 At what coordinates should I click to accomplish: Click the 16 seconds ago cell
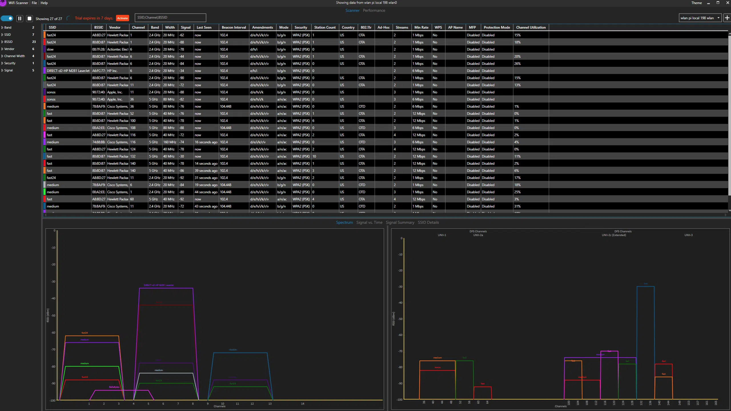[206, 142]
